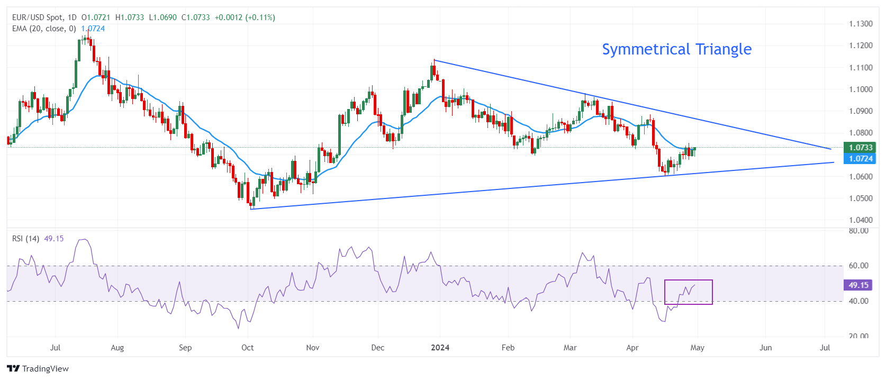Image resolution: width=886 pixels, height=380 pixels.
Task: Click the May label on time axis
Action: tap(697, 348)
